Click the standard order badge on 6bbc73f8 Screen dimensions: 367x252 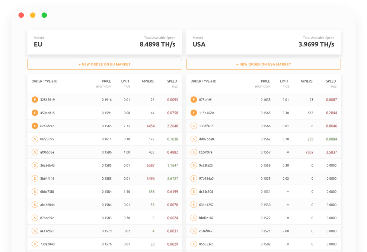pos(35,191)
